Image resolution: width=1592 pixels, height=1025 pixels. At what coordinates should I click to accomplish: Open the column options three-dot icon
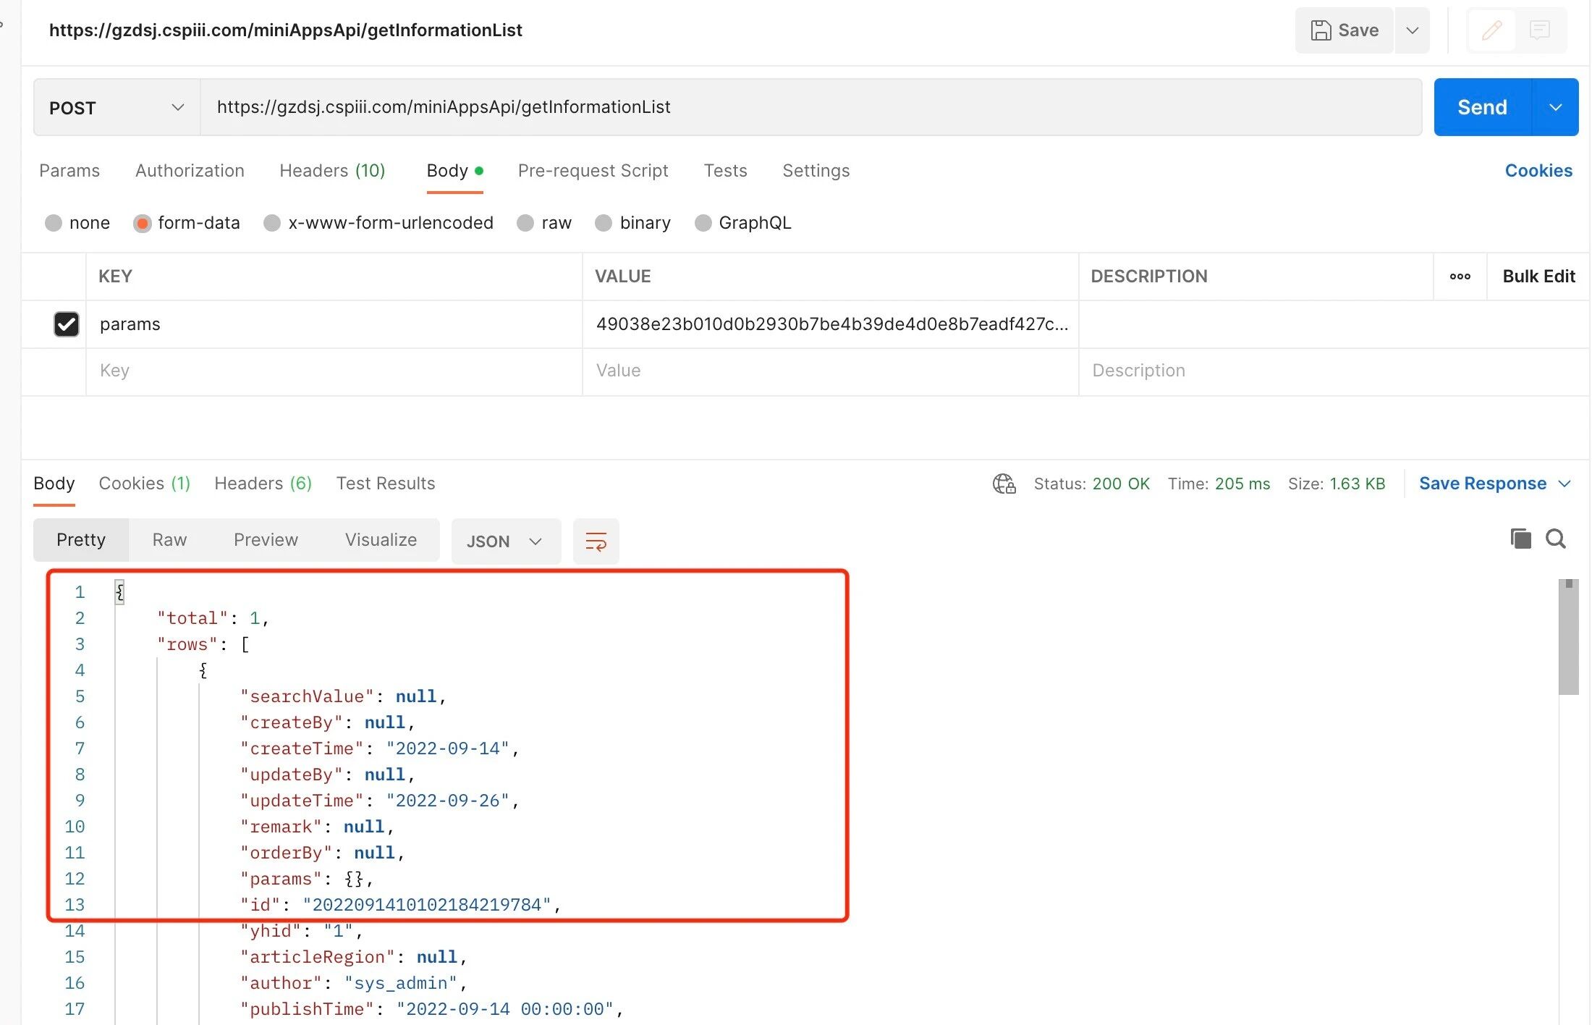tap(1460, 277)
